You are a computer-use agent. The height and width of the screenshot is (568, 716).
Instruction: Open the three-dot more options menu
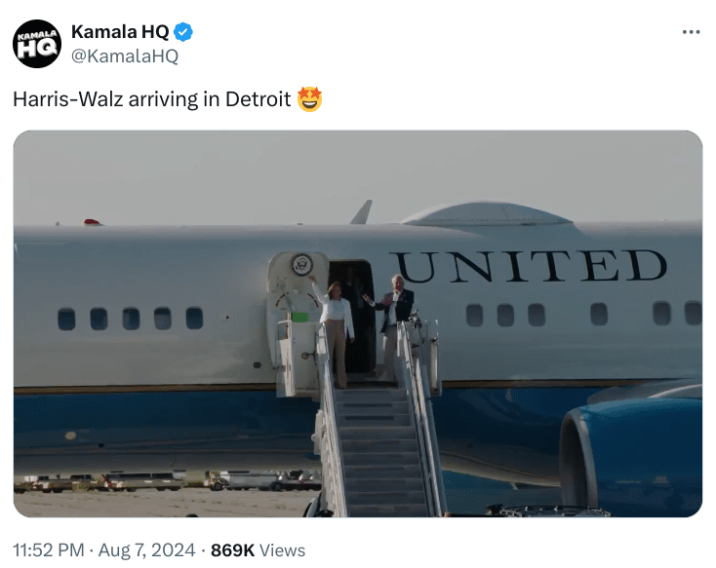pos(691,32)
